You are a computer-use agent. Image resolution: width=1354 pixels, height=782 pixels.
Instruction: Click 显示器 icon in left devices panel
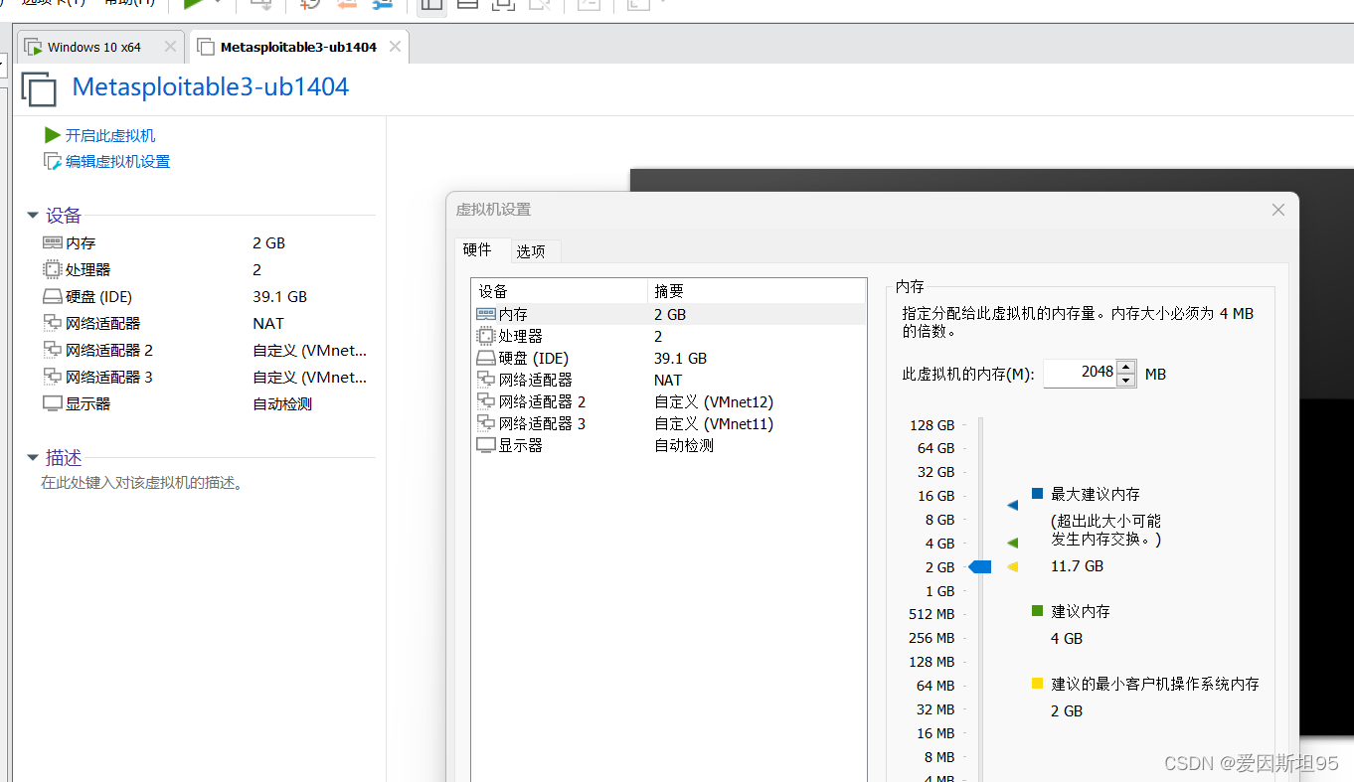53,403
